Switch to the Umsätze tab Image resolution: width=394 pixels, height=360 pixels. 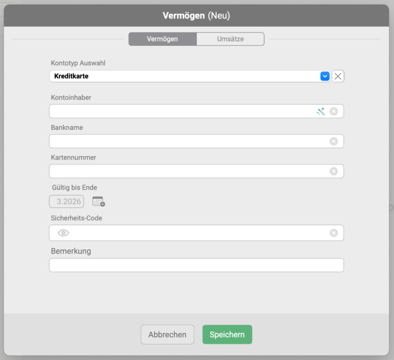pos(230,39)
